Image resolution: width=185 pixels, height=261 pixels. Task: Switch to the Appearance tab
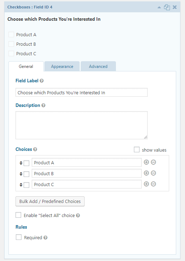click(x=62, y=66)
